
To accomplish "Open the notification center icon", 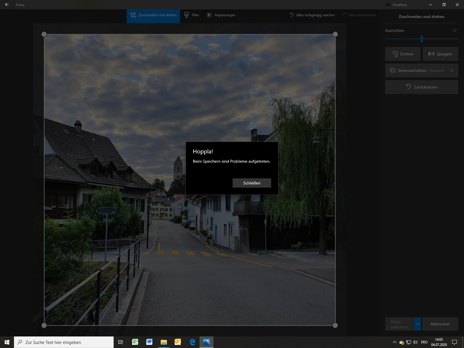I will point(454,342).
